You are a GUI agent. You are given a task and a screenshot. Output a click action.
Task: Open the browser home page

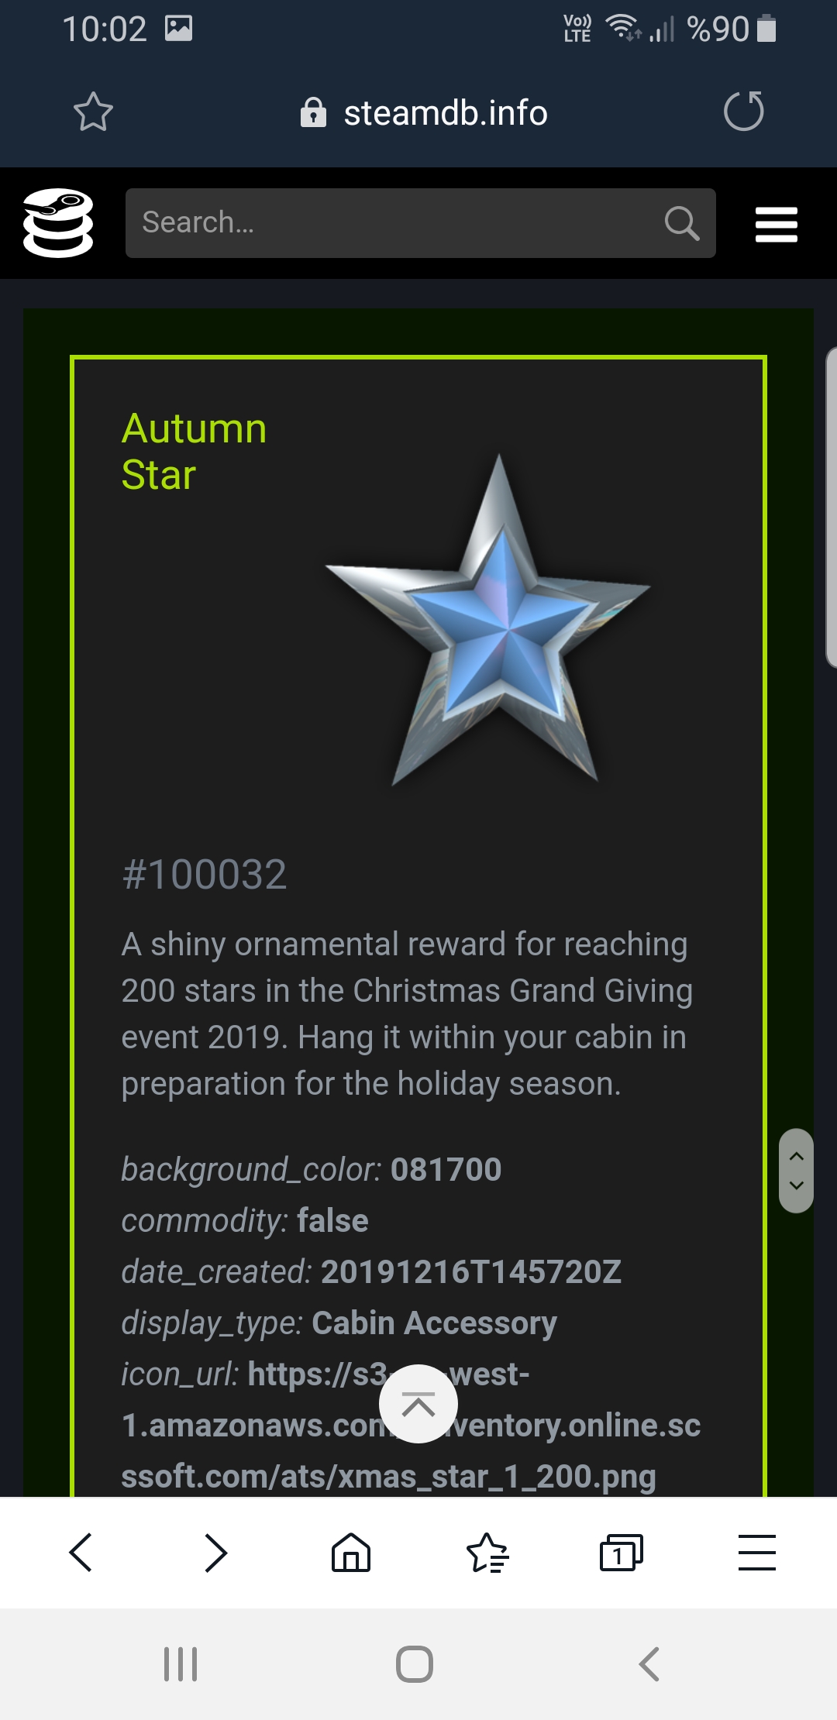coord(351,1553)
